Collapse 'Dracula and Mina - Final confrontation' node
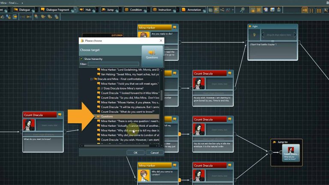 pyautogui.click(x=92, y=79)
